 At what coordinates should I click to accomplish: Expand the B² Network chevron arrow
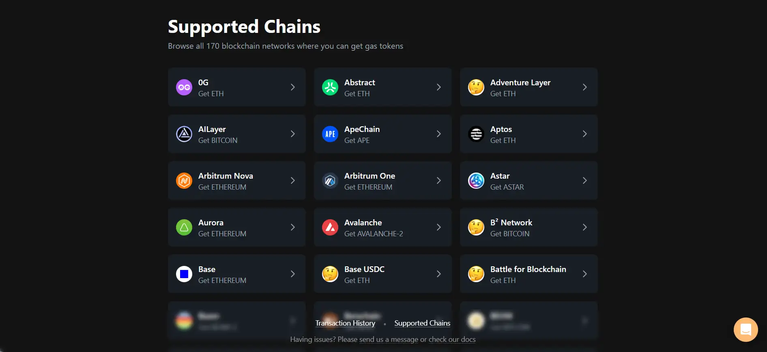[x=584, y=227]
